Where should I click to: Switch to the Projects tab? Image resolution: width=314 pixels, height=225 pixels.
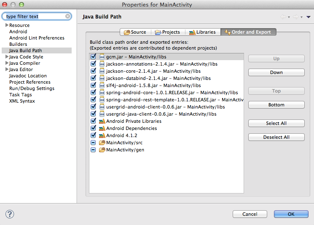tap(168, 32)
